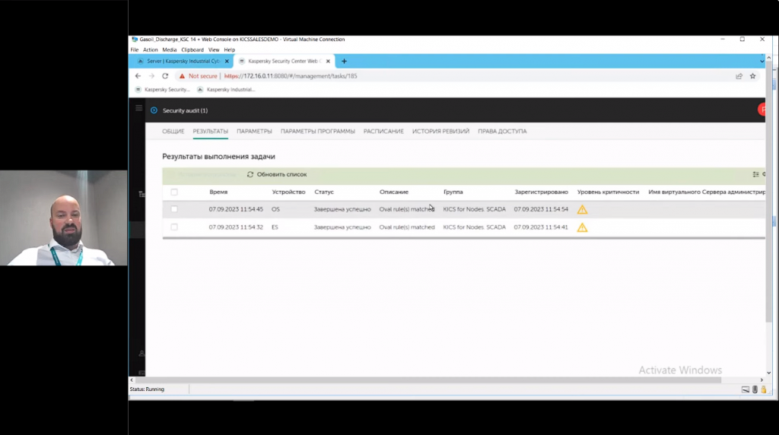Screen dimensions: 779x435
Task: Open the Action menu
Action: point(150,49)
